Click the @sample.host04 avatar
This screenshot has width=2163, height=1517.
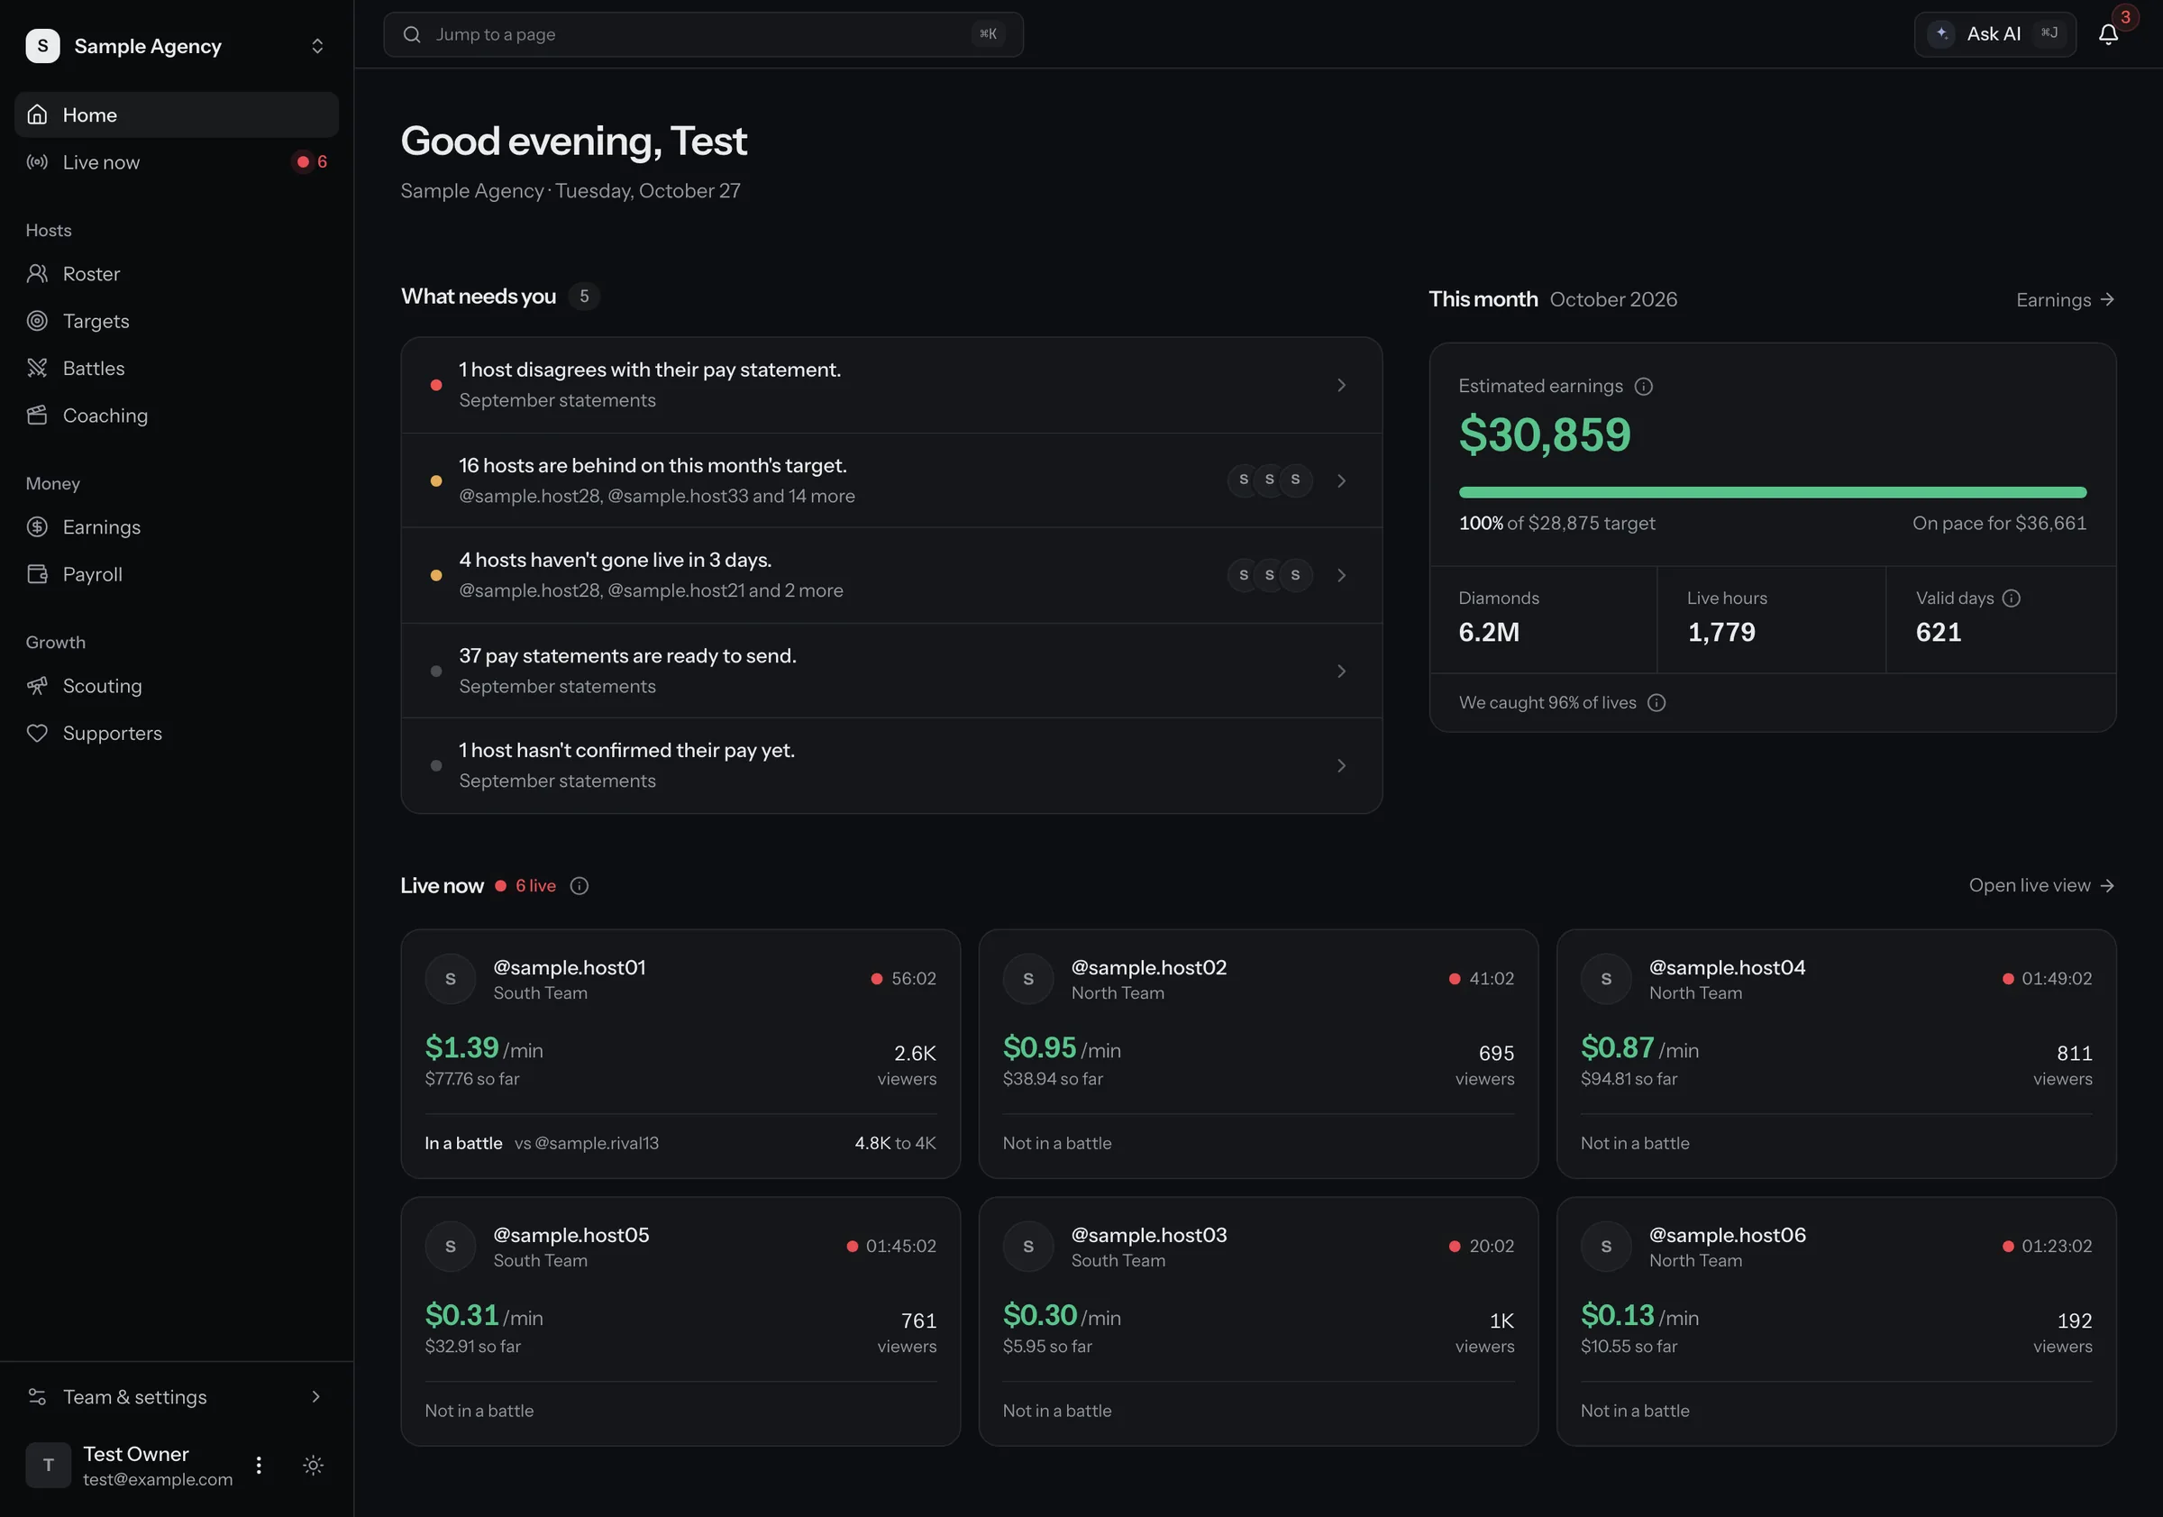coord(1606,979)
